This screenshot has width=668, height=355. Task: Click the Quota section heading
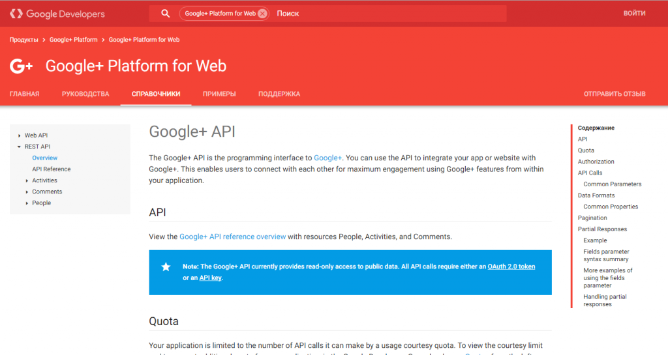pyautogui.click(x=164, y=321)
